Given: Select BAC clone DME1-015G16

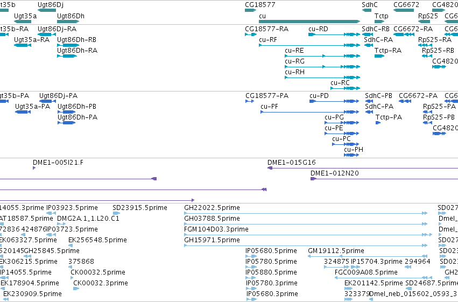Looking at the screenshot, I should 363,168.
